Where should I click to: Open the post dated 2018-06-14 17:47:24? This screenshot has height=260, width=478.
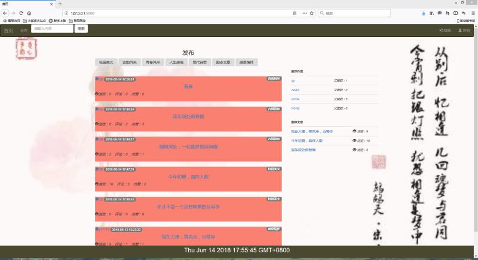click(x=188, y=177)
